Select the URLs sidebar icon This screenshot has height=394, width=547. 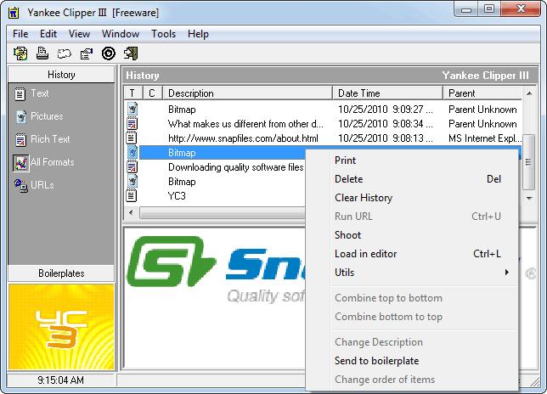[x=21, y=185]
